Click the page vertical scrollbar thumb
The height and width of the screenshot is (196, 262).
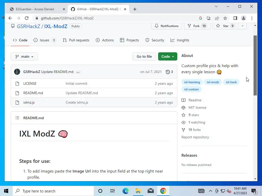[255, 65]
